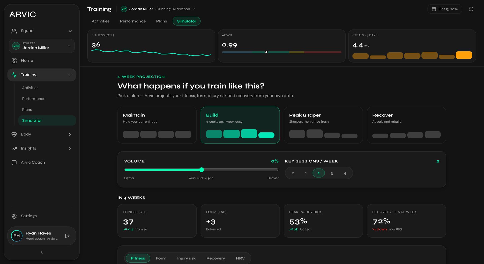Select 1 key session per week
Screen dimensions: 484x264
pos(306,173)
